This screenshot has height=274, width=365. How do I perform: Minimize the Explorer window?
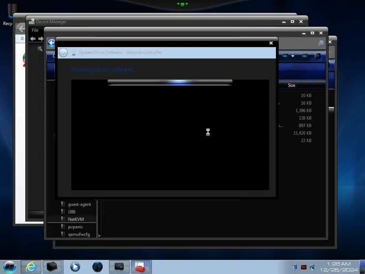pyautogui.click(x=304, y=34)
